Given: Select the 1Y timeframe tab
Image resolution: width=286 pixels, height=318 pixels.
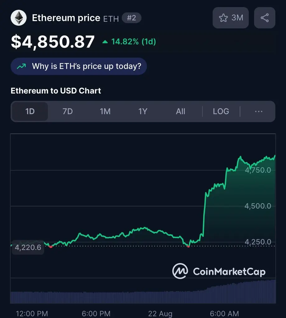Looking at the screenshot, I should pyautogui.click(x=143, y=111).
